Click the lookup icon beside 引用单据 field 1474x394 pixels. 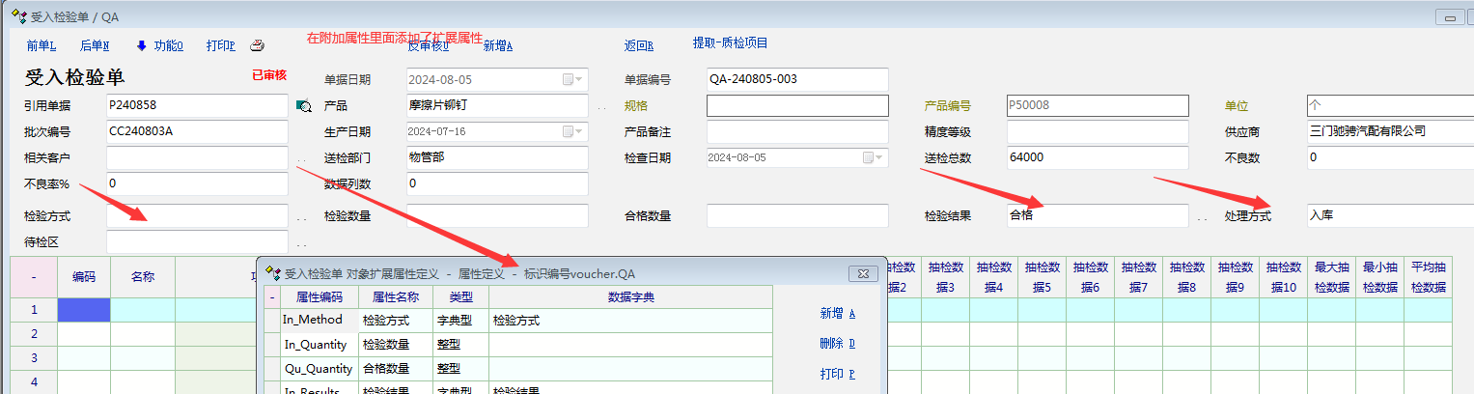(303, 106)
